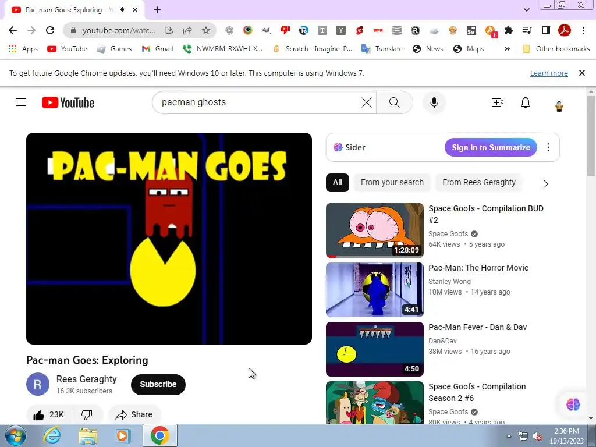596x447 pixels.
Task: Show more filter chips with right arrow
Action: point(546,184)
